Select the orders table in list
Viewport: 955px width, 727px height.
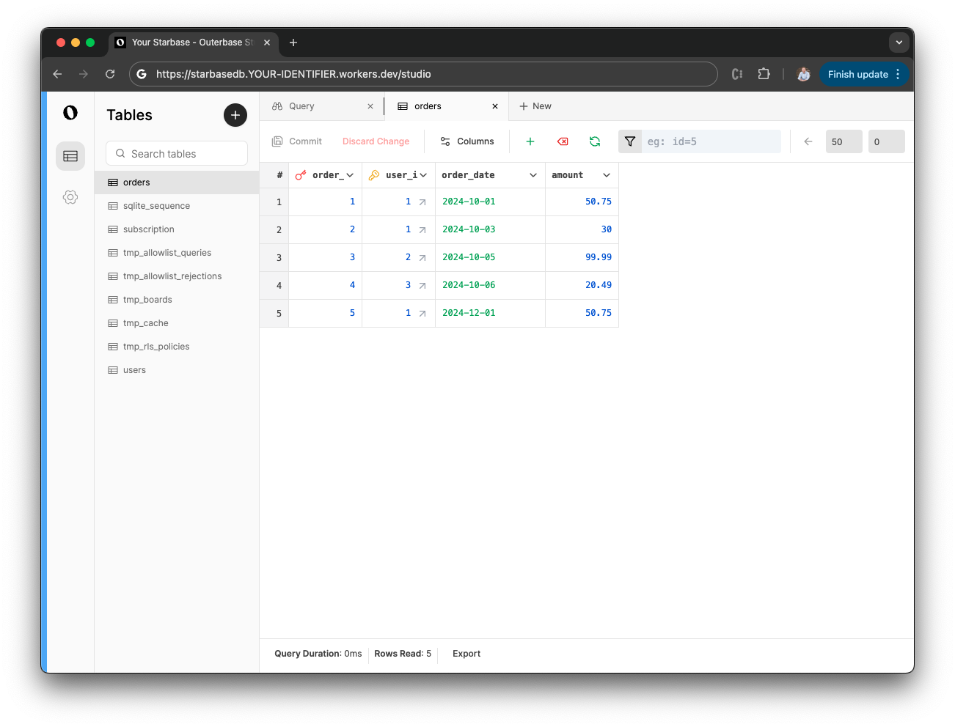[177, 182]
